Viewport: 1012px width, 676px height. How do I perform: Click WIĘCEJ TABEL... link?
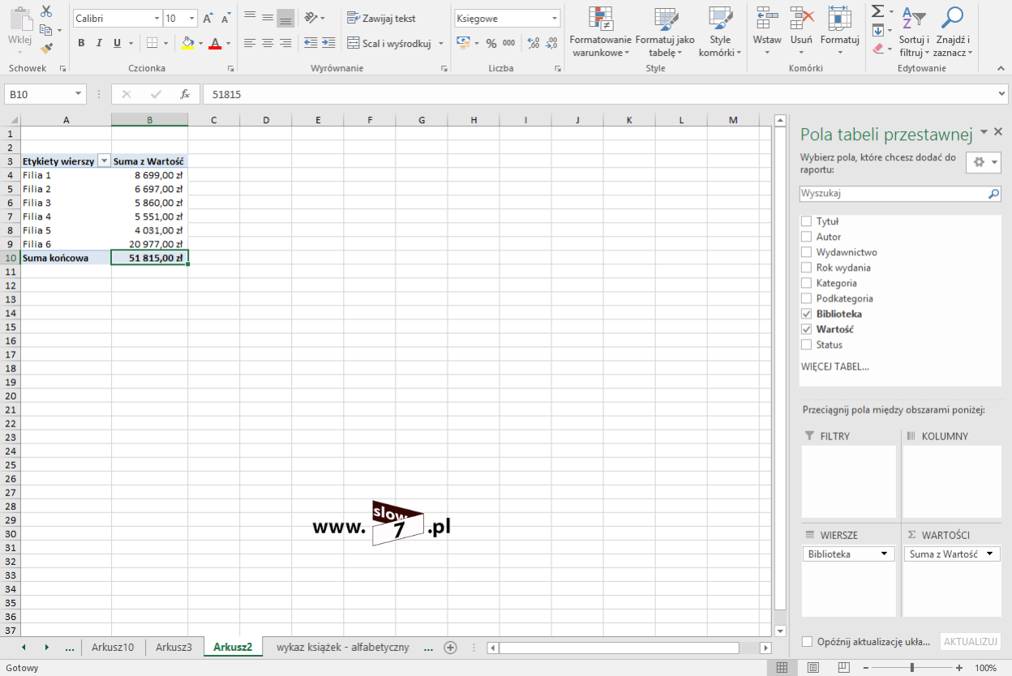(834, 366)
